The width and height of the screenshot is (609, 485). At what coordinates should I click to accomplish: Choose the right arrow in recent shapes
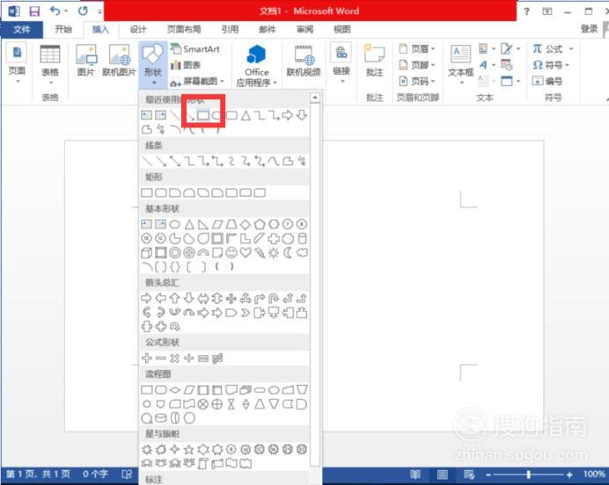[x=288, y=115]
